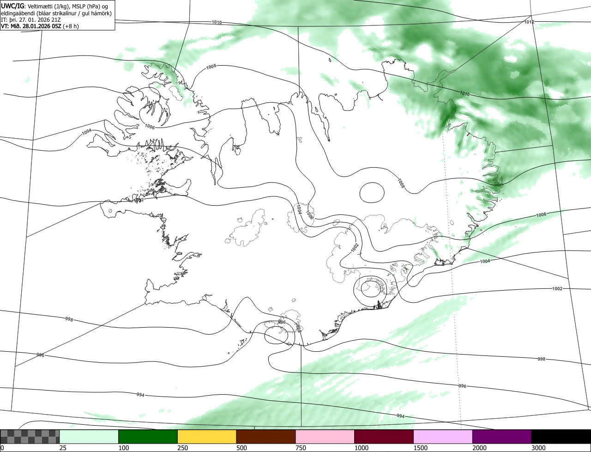Click the legend value "1000"
The height and width of the screenshot is (452, 591).
361,448
